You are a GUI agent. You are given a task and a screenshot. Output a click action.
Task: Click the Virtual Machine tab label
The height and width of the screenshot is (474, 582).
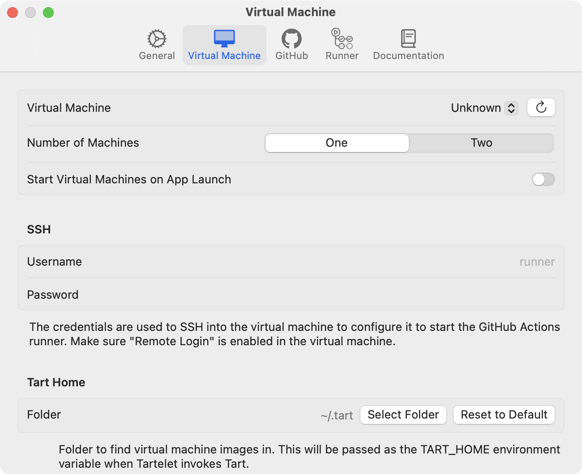[224, 56]
